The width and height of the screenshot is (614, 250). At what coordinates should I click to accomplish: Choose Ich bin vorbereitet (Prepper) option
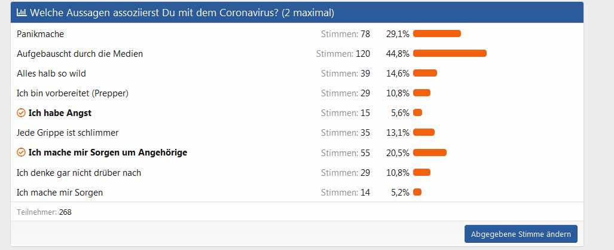[x=72, y=93]
